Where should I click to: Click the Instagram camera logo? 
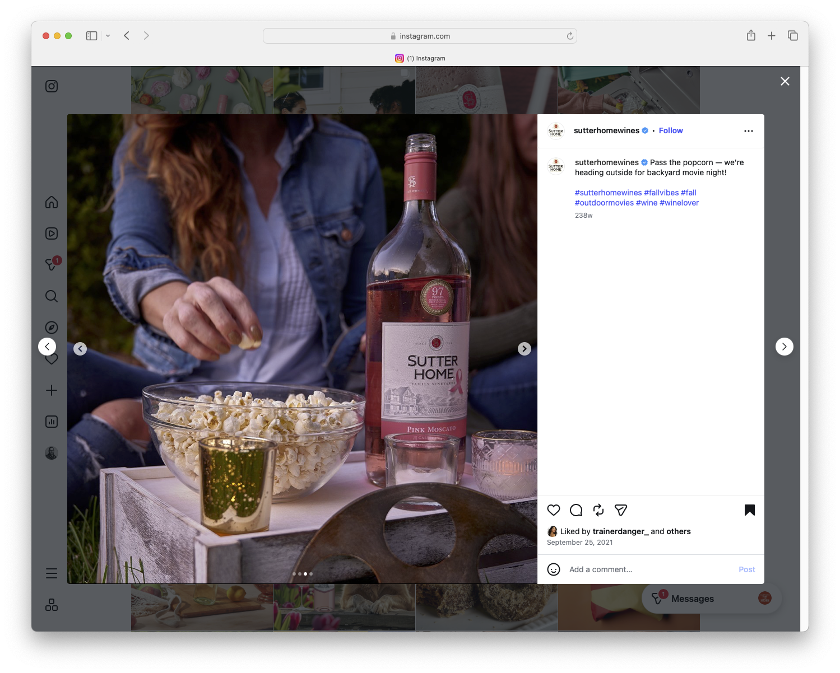(51, 86)
